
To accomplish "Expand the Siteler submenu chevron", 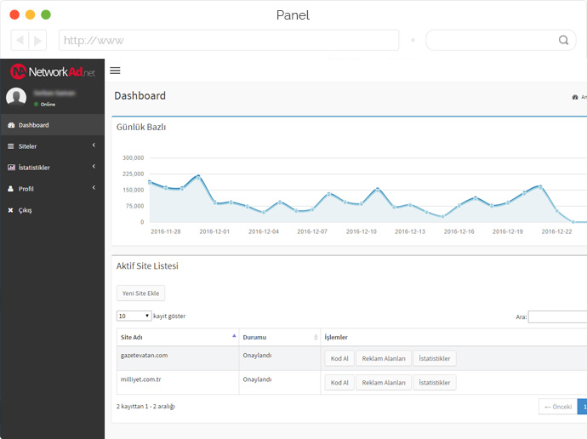I will pyautogui.click(x=94, y=145).
